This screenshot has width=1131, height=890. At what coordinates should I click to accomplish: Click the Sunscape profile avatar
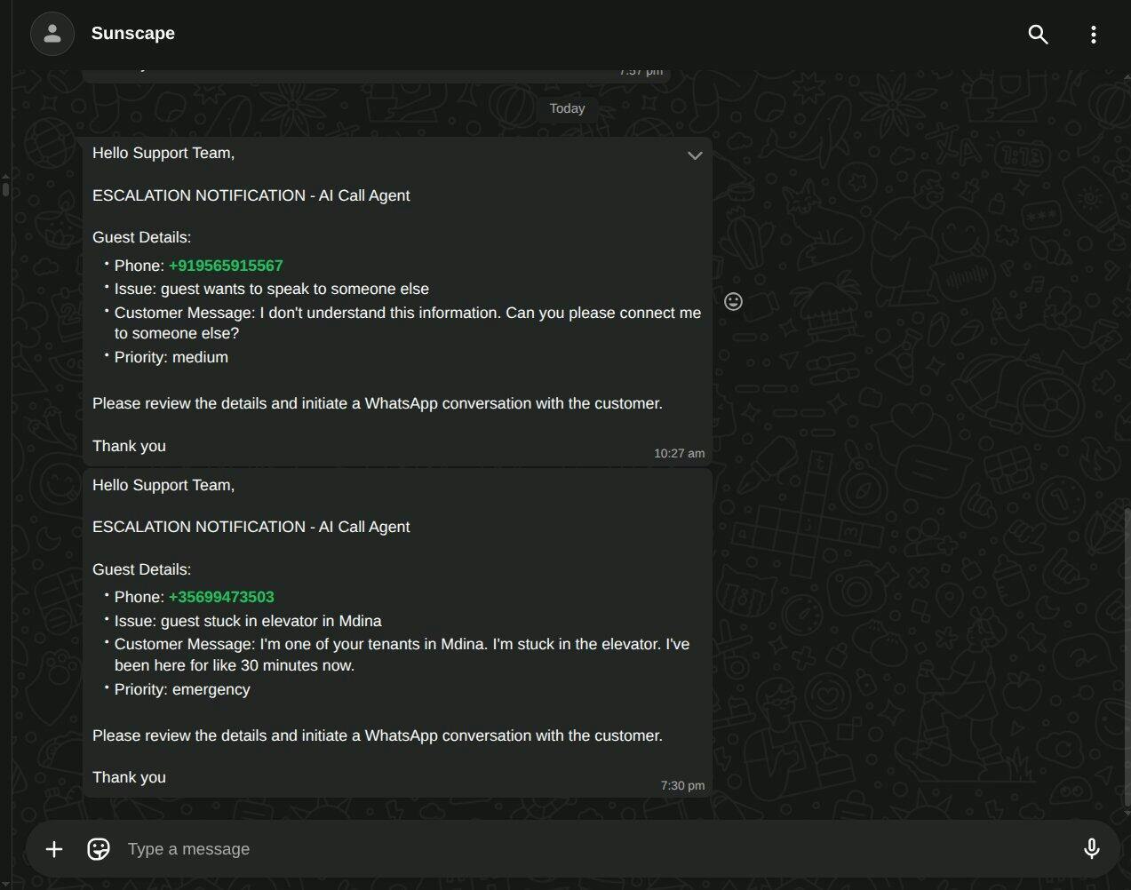[52, 34]
